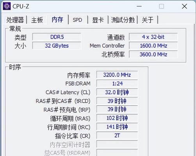Click the 1:24 FSB:DRAM value
The width and height of the screenshot is (196, 156).
point(117,83)
